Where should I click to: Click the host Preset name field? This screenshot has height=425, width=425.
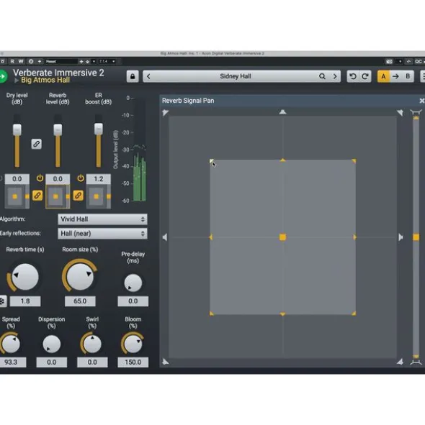[x=61, y=62]
